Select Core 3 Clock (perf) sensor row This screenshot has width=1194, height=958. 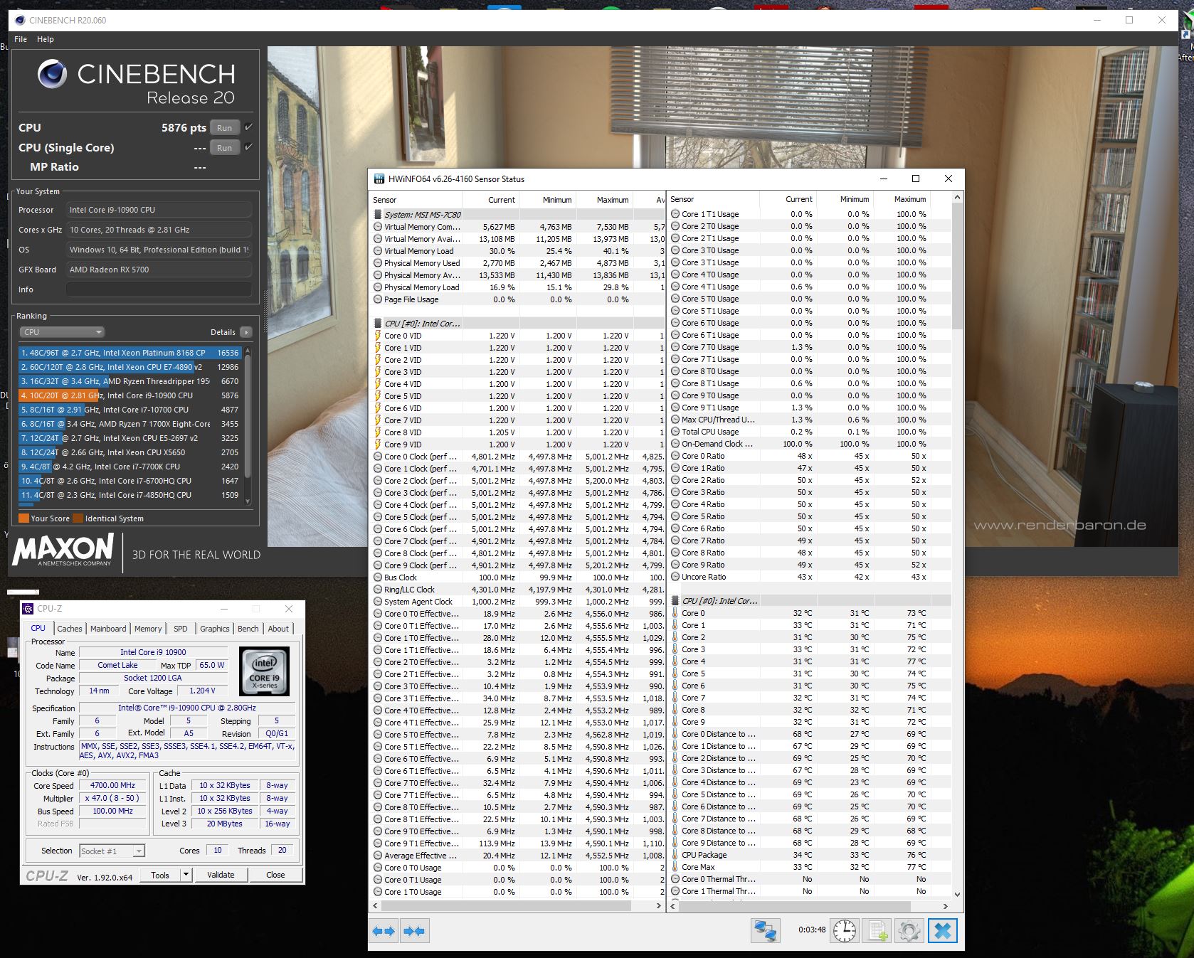pyautogui.click(x=517, y=493)
